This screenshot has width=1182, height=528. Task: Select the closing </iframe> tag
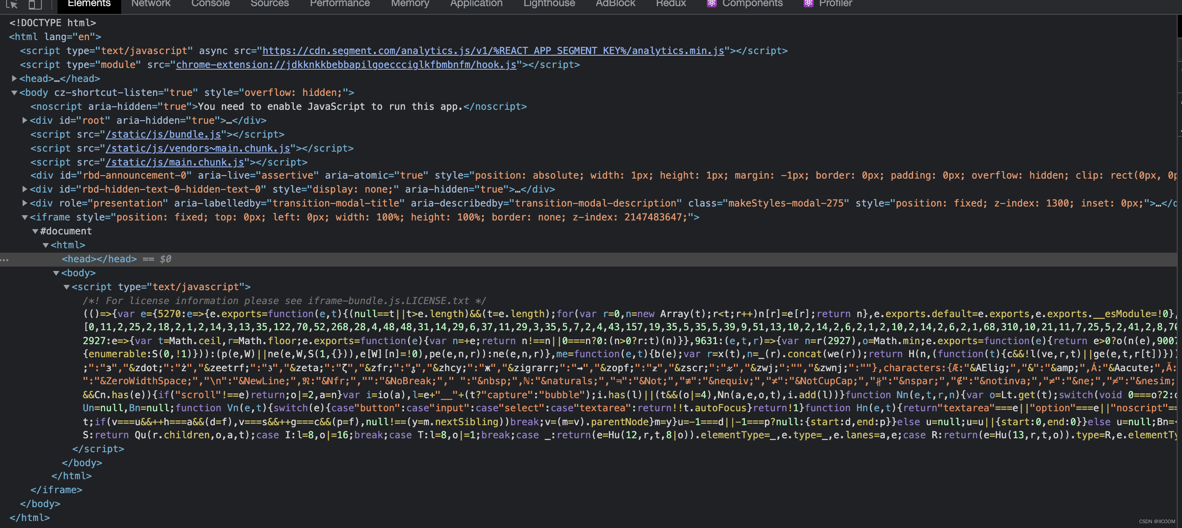pyautogui.click(x=56, y=490)
